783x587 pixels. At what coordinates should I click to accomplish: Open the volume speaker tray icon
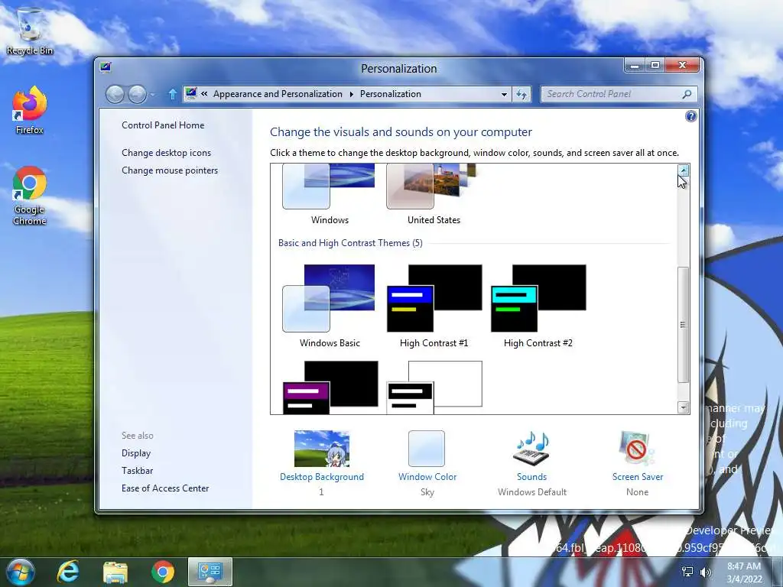click(x=706, y=572)
